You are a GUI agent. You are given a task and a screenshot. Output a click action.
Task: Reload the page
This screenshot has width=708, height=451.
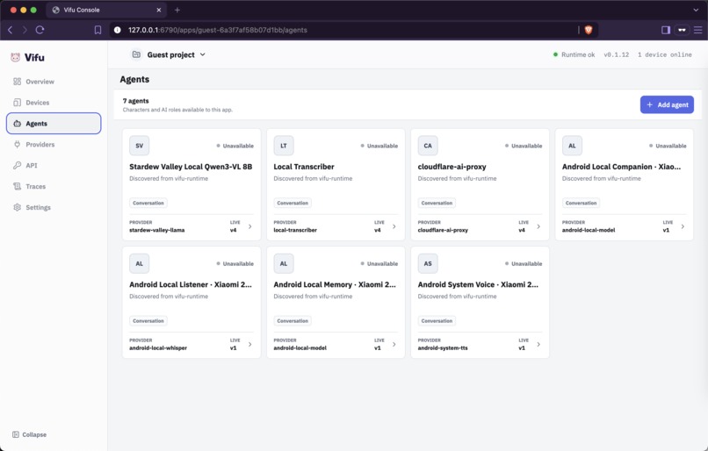(x=40, y=30)
